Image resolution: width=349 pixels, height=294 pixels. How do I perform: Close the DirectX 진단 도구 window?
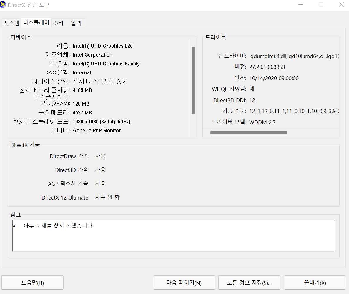pyautogui.click(x=342, y=4)
